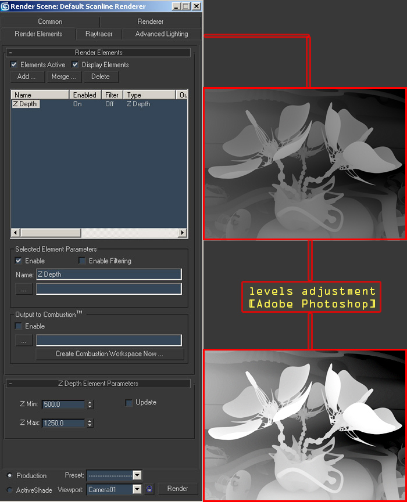The height and width of the screenshot is (502, 407).
Task: Switch to the Raytracer tab
Action: [99, 34]
